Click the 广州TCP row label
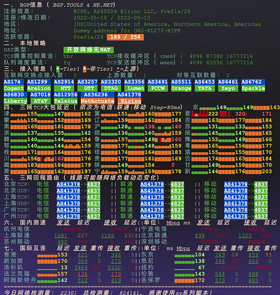The height and width of the screenshot is (295, 280). 17,210
